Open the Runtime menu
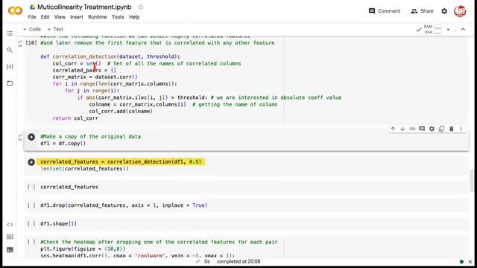This screenshot has width=477, height=268. (x=98, y=17)
